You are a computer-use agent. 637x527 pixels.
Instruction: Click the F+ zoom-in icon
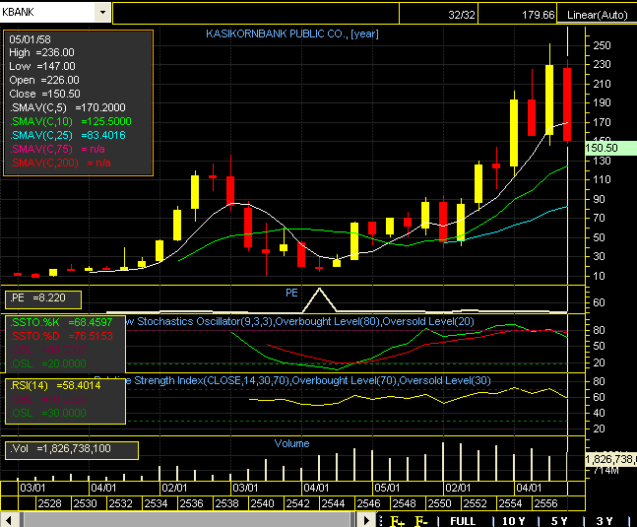point(397,520)
